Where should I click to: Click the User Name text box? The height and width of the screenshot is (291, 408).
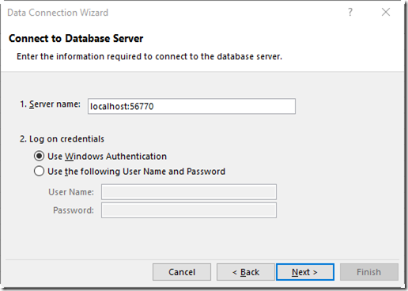point(189,192)
